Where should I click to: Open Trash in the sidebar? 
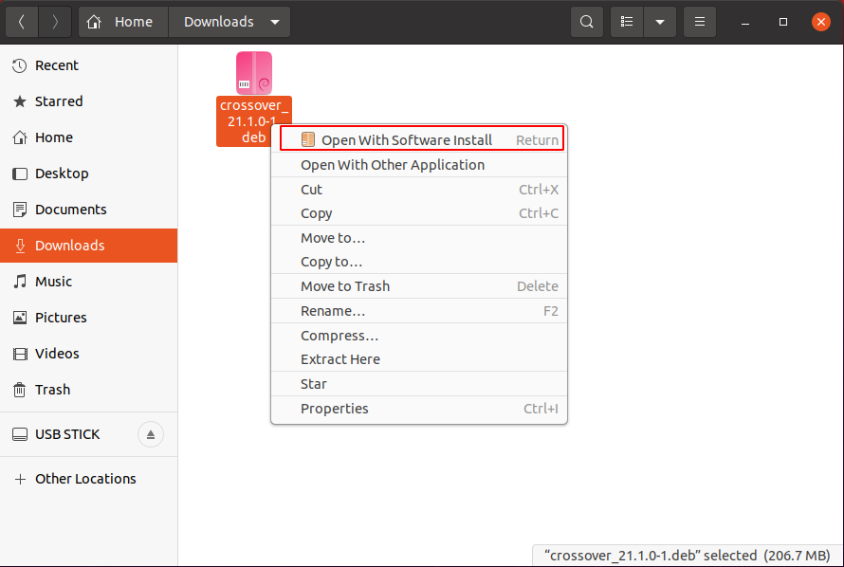click(x=52, y=390)
